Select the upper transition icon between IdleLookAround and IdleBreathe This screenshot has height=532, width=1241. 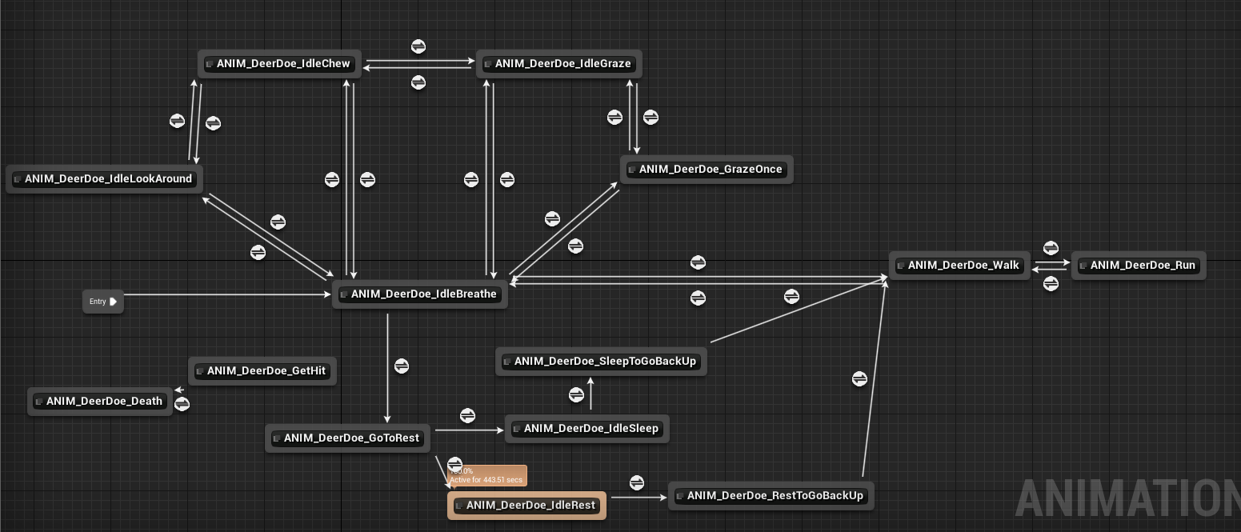(x=278, y=222)
